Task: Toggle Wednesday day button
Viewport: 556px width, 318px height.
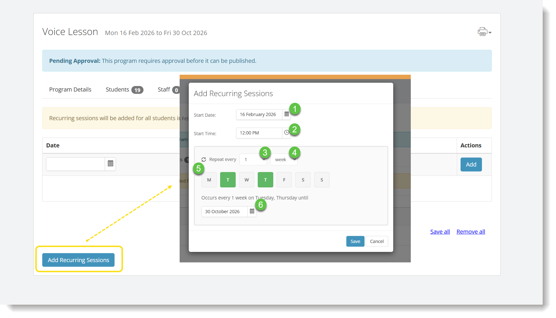Action: [x=247, y=180]
